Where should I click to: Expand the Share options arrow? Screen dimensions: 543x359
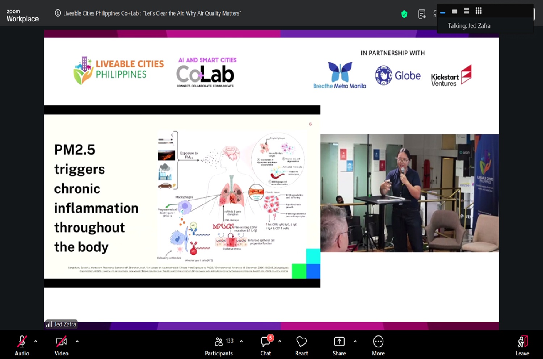(355, 341)
